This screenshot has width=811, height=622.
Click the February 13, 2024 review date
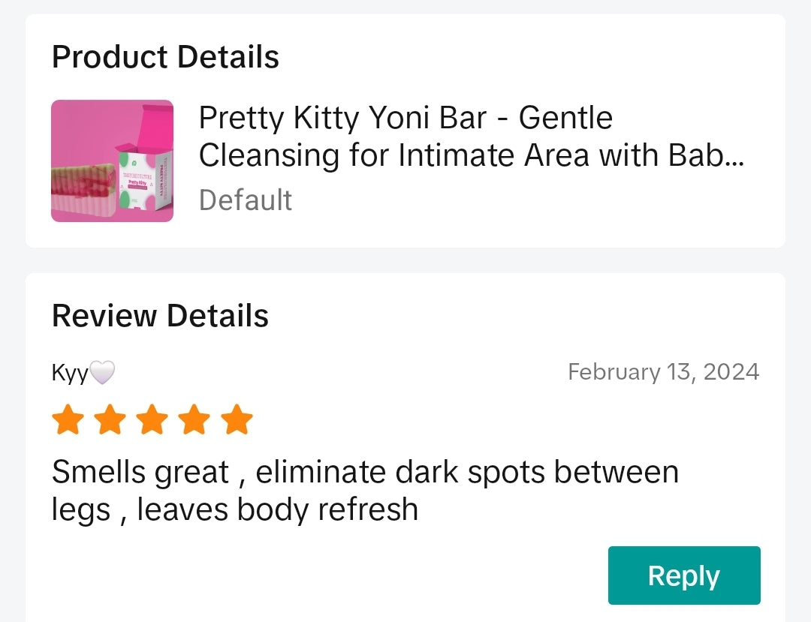coord(663,372)
